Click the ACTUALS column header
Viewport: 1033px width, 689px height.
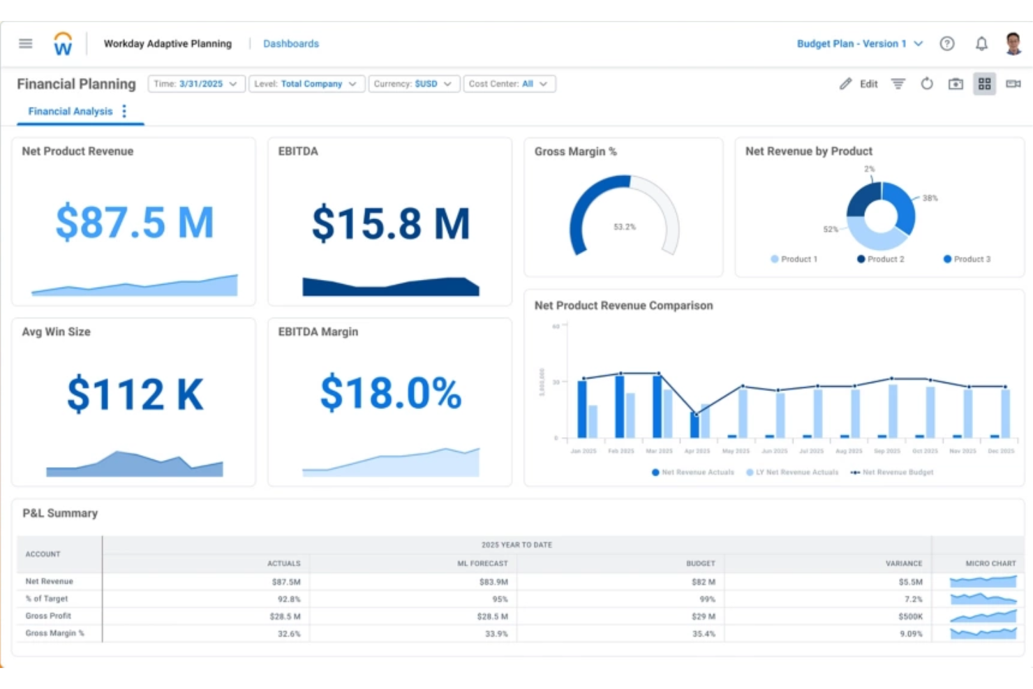pyautogui.click(x=283, y=563)
